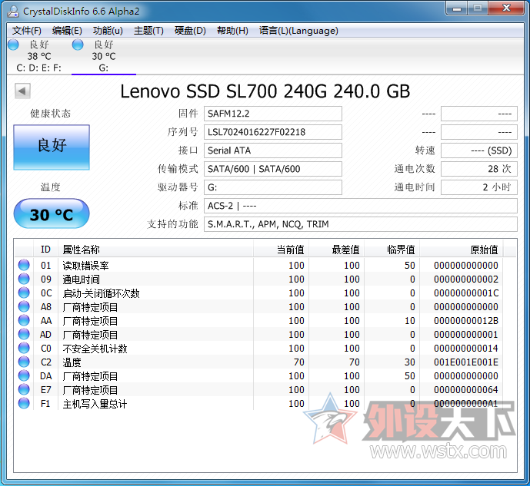Click status orb of attribute AA
Image resolution: width=530 pixels, height=486 pixels.
click(24, 320)
